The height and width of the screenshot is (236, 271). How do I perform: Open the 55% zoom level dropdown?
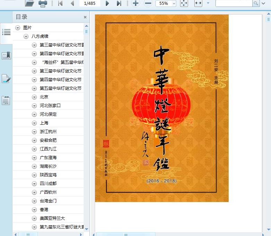point(174,3)
